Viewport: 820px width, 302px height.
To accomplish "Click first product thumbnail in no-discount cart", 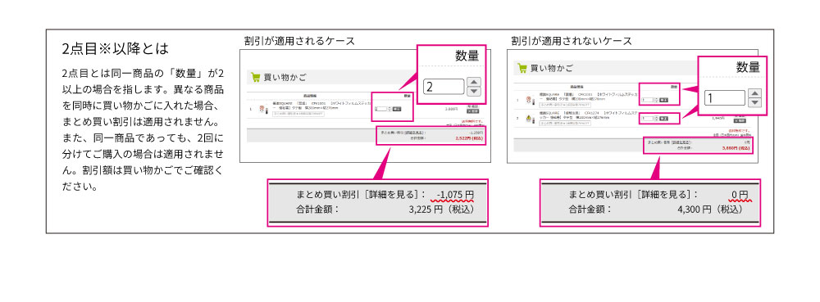I will click(530, 100).
